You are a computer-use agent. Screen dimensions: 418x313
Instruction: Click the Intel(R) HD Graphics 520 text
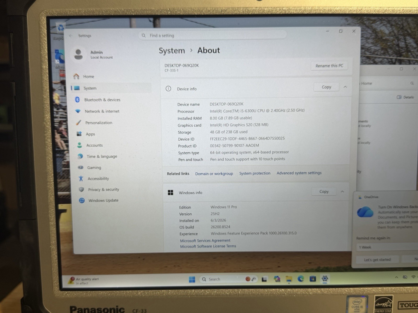(x=239, y=125)
